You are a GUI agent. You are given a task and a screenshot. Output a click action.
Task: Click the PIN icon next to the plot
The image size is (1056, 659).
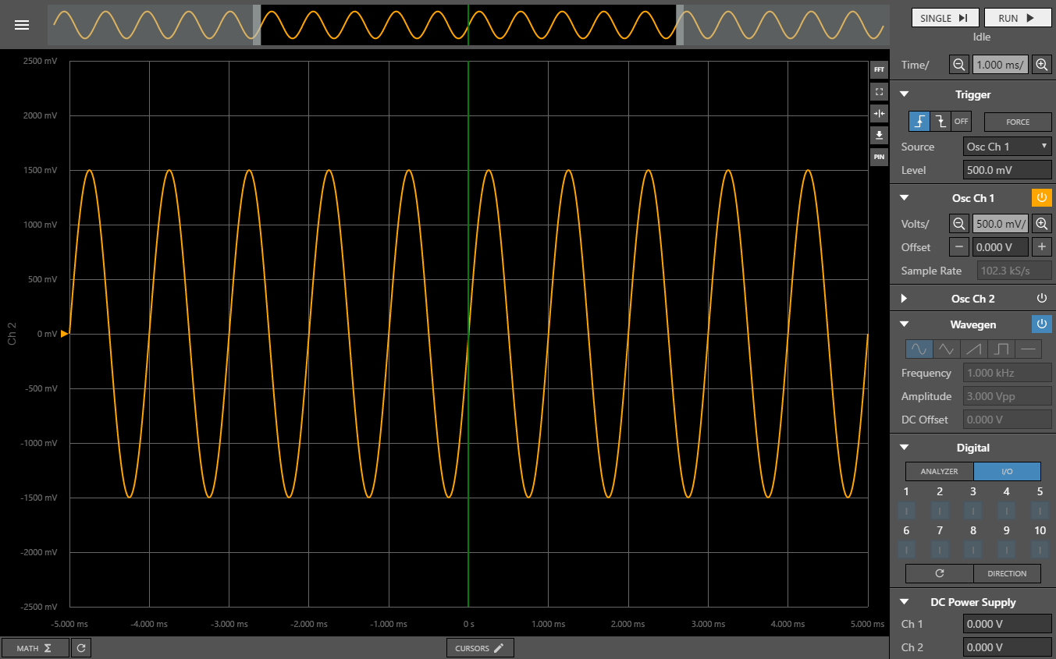879,156
